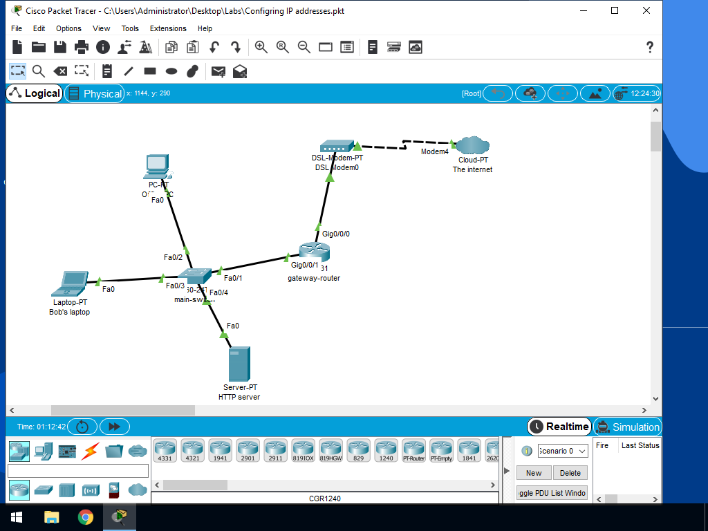Viewport: 708px width, 531px height.
Task: Reset the workspace zoom
Action: tap(283, 47)
